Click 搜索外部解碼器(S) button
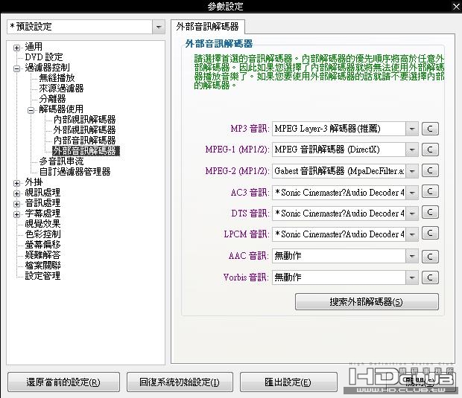462x398 pixels. [367, 302]
